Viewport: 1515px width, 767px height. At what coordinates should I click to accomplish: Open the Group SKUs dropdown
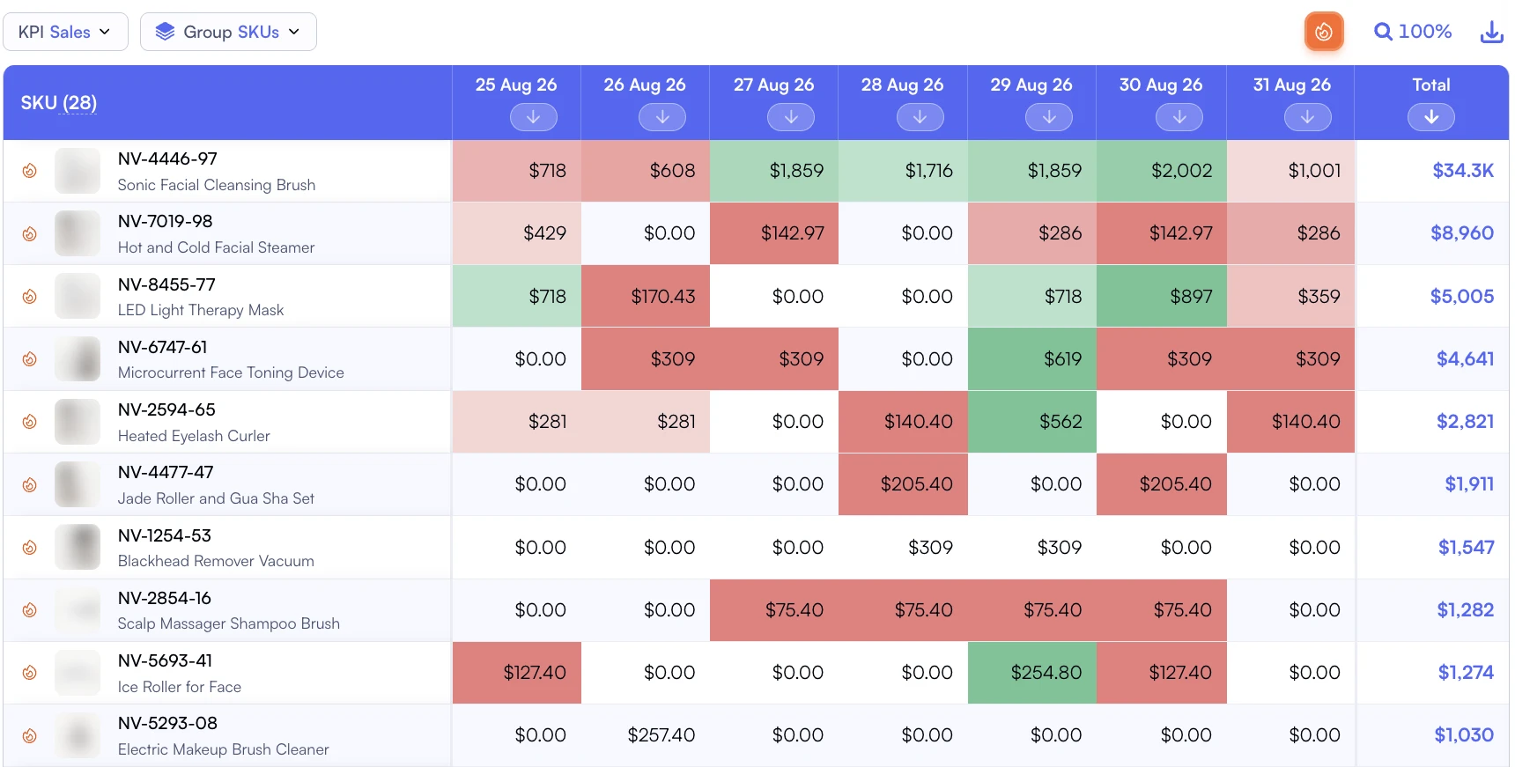coord(228,32)
